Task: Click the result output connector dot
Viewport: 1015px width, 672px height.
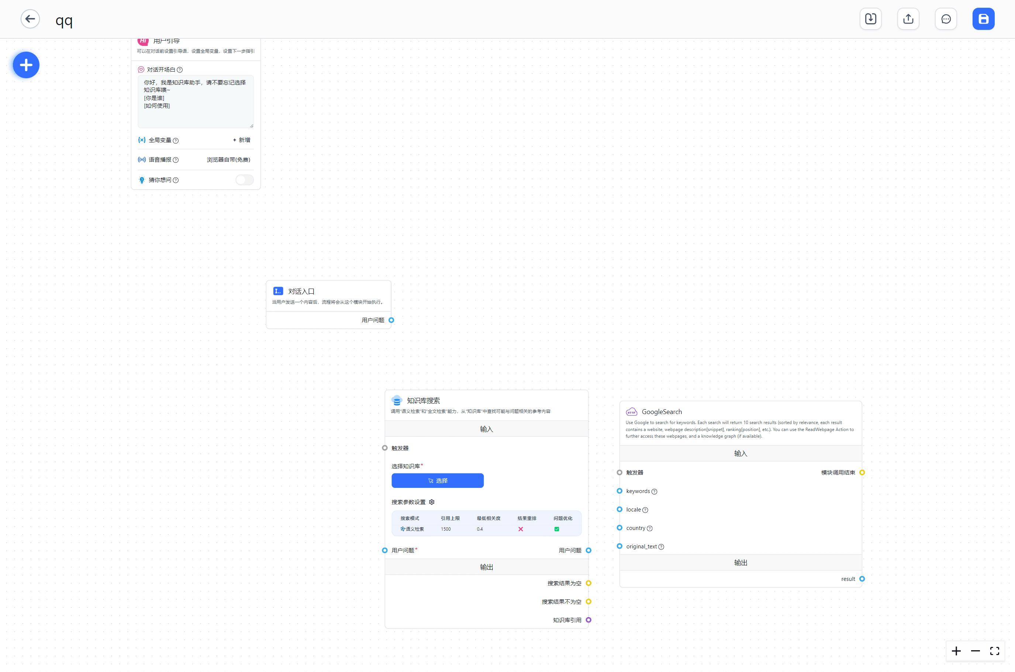Action: 862,579
